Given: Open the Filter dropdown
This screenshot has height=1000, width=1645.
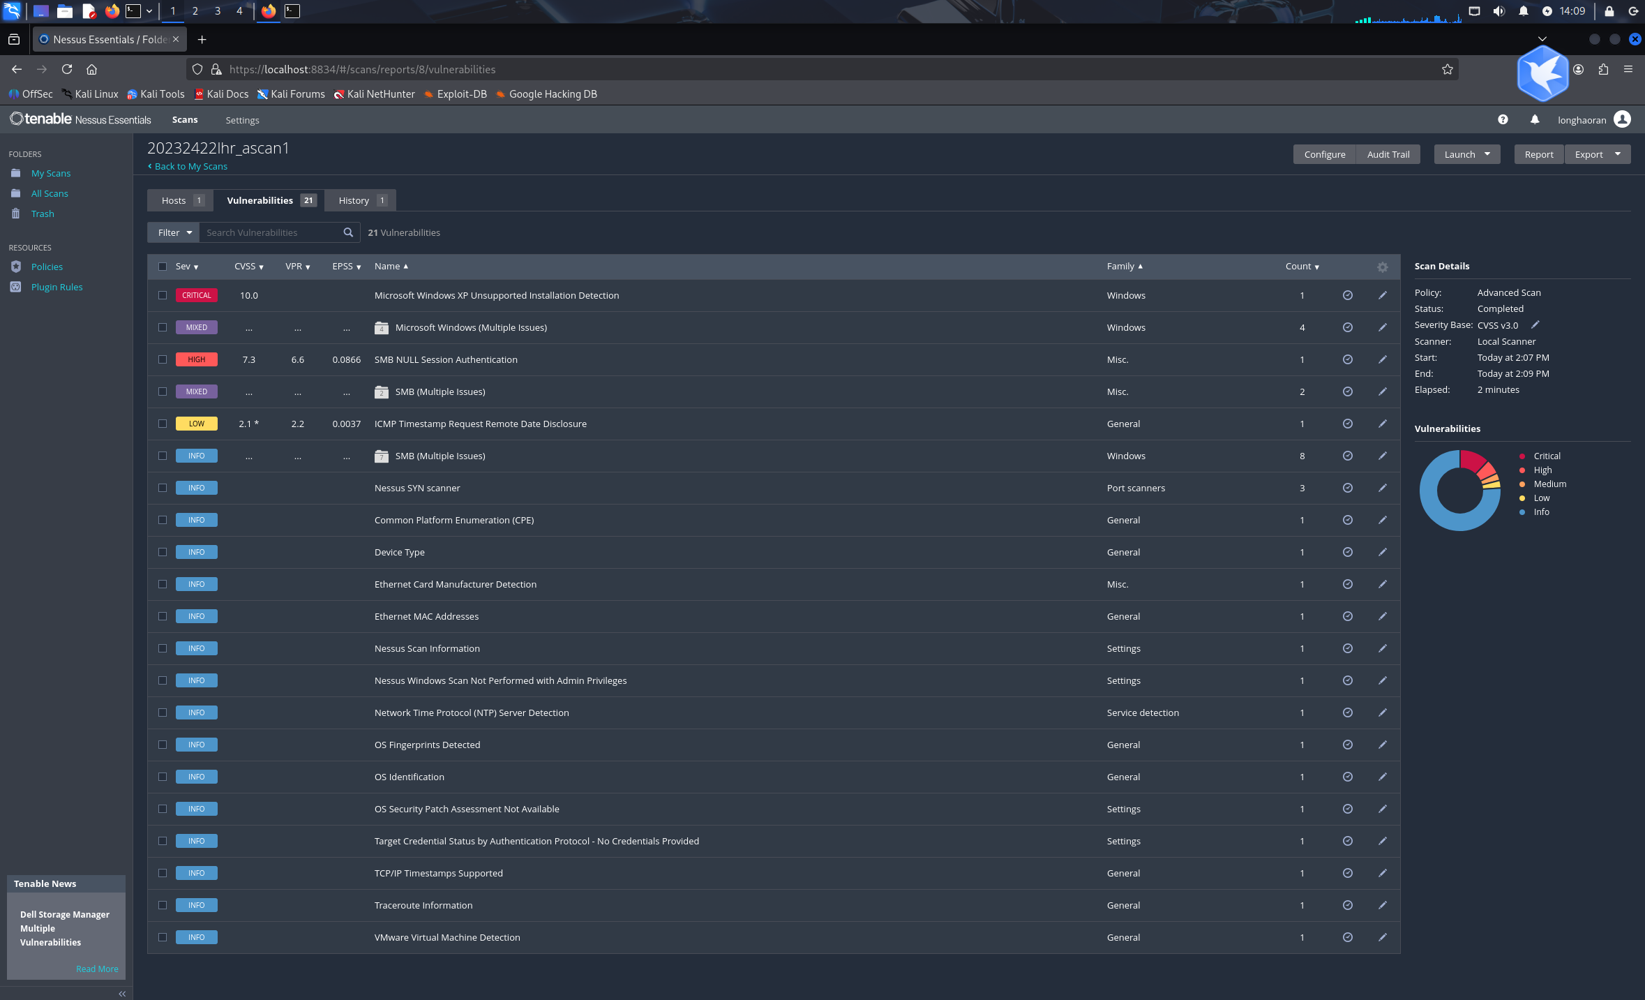Looking at the screenshot, I should tap(174, 232).
